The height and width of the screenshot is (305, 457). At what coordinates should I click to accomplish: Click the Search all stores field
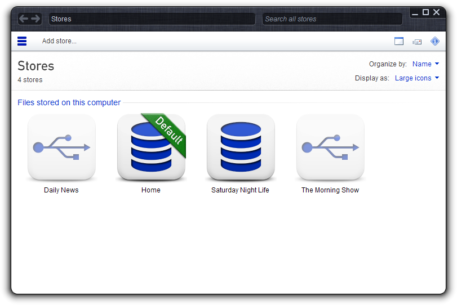[x=332, y=19]
